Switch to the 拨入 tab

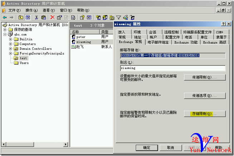[x=122, y=32]
